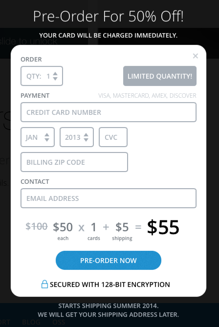Focus the Credit Card Number field
This screenshot has width=219, height=327.
coord(109,112)
